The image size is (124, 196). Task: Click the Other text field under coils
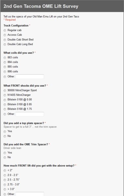(x=30, y=77)
